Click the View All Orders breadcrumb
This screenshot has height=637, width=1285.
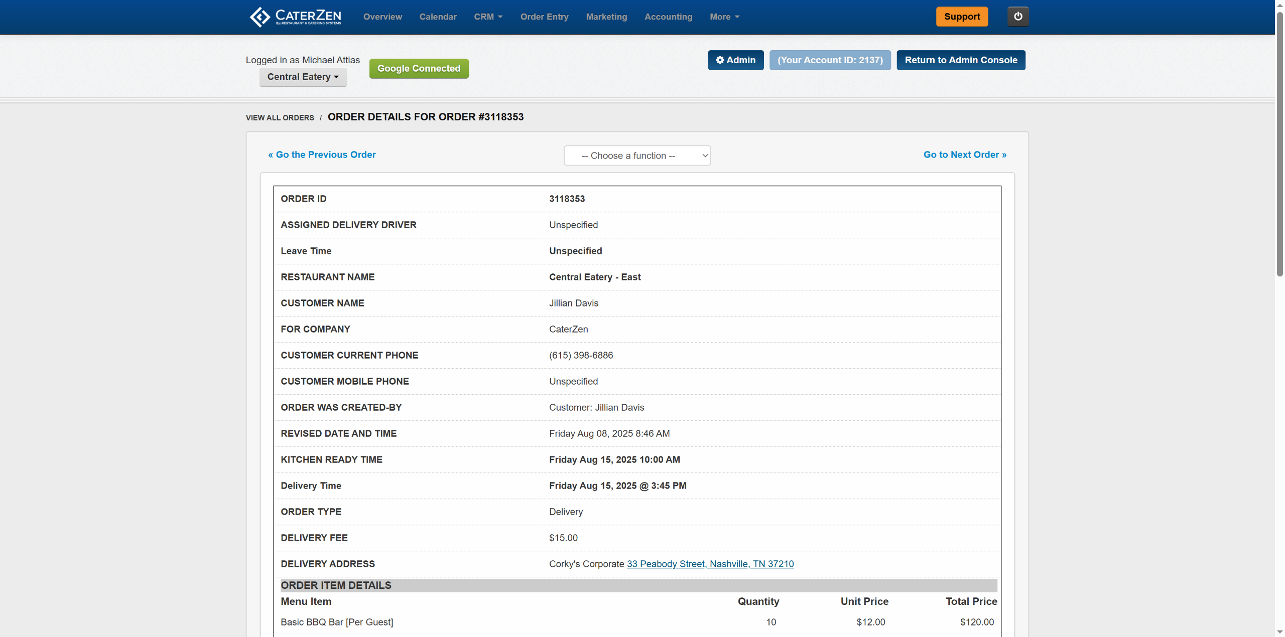point(280,117)
